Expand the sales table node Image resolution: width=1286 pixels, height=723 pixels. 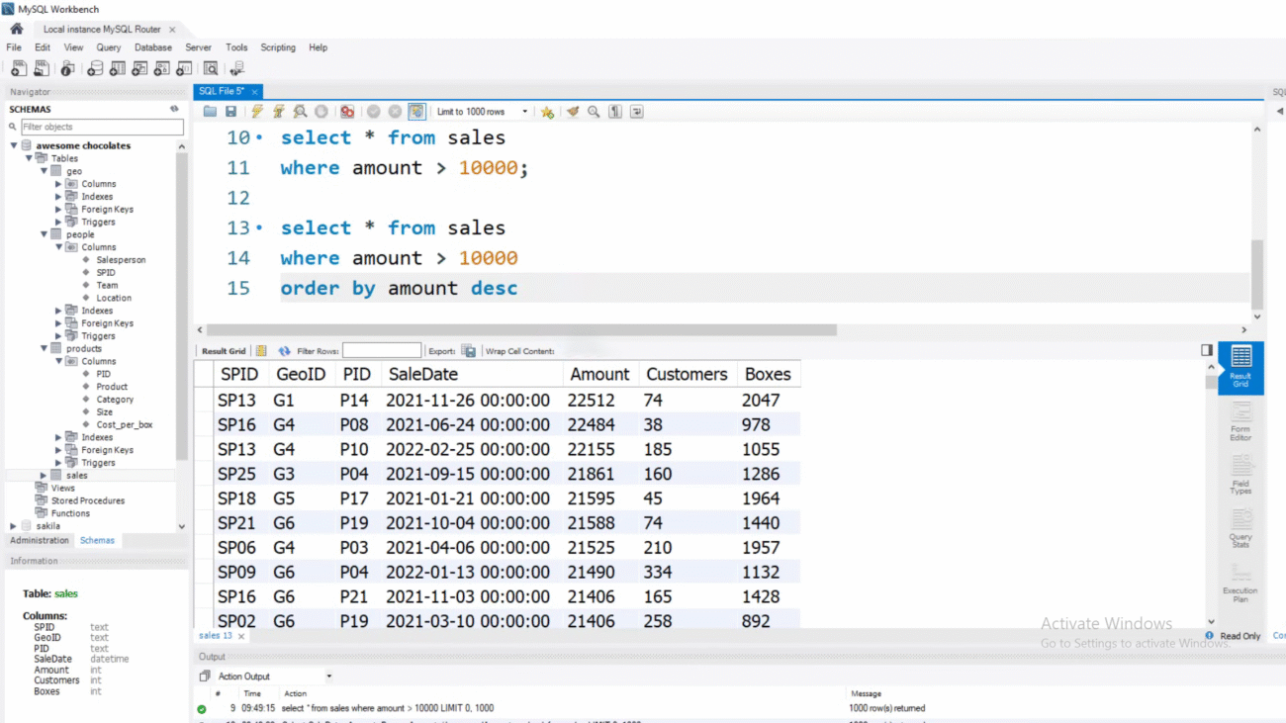click(44, 476)
